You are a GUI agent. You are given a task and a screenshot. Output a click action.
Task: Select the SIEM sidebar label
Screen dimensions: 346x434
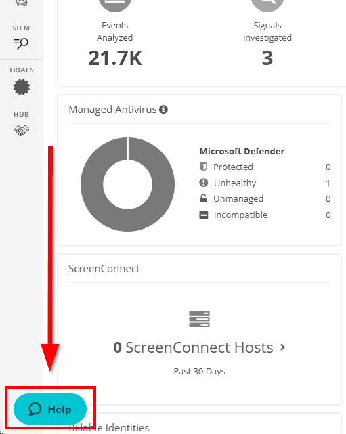(x=21, y=28)
